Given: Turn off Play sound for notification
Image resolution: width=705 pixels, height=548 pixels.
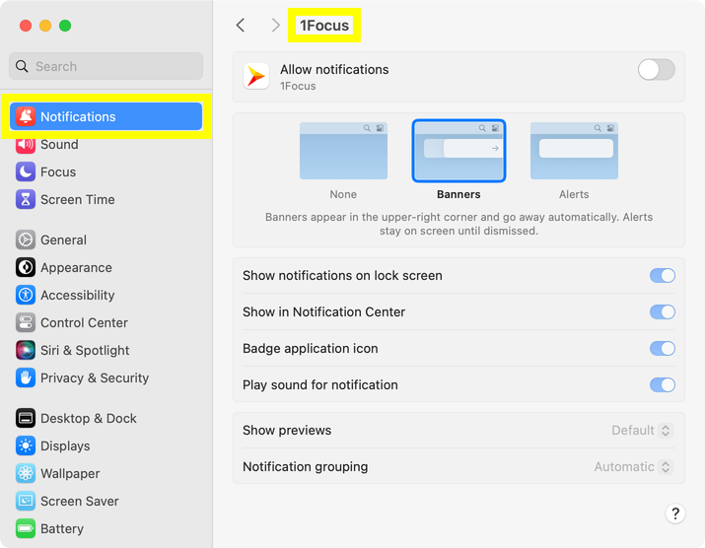Looking at the screenshot, I should pos(663,384).
